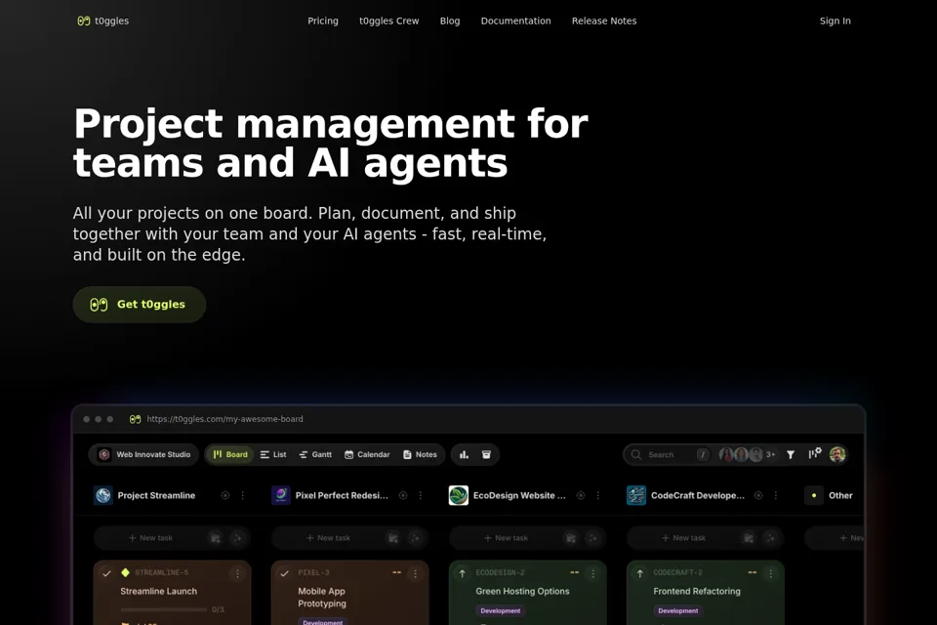Click the focus target icon for EcoDesign Website
Viewport: 937px width, 625px height.
point(580,495)
